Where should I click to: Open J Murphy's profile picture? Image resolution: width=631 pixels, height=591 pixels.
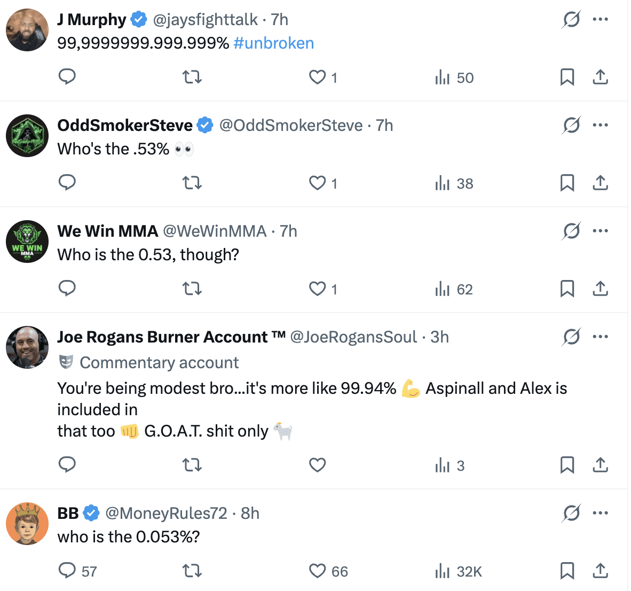coord(27,30)
